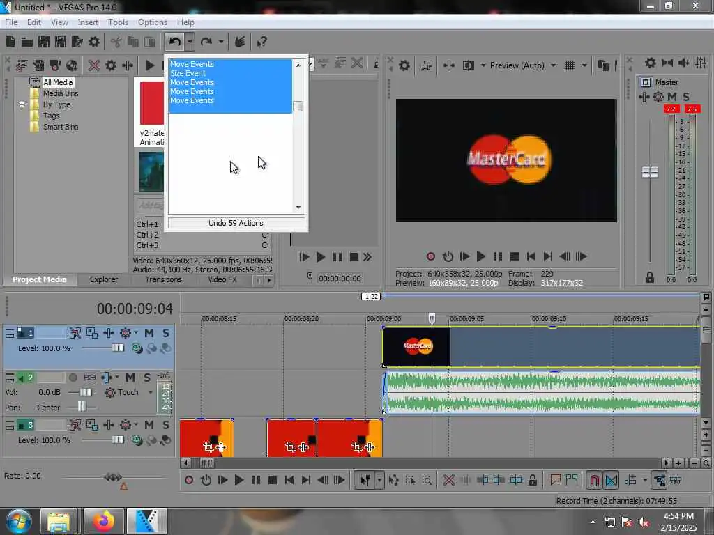This screenshot has width=714, height=535.
Task: Click the Undo 59 Actions button
Action: coord(236,223)
